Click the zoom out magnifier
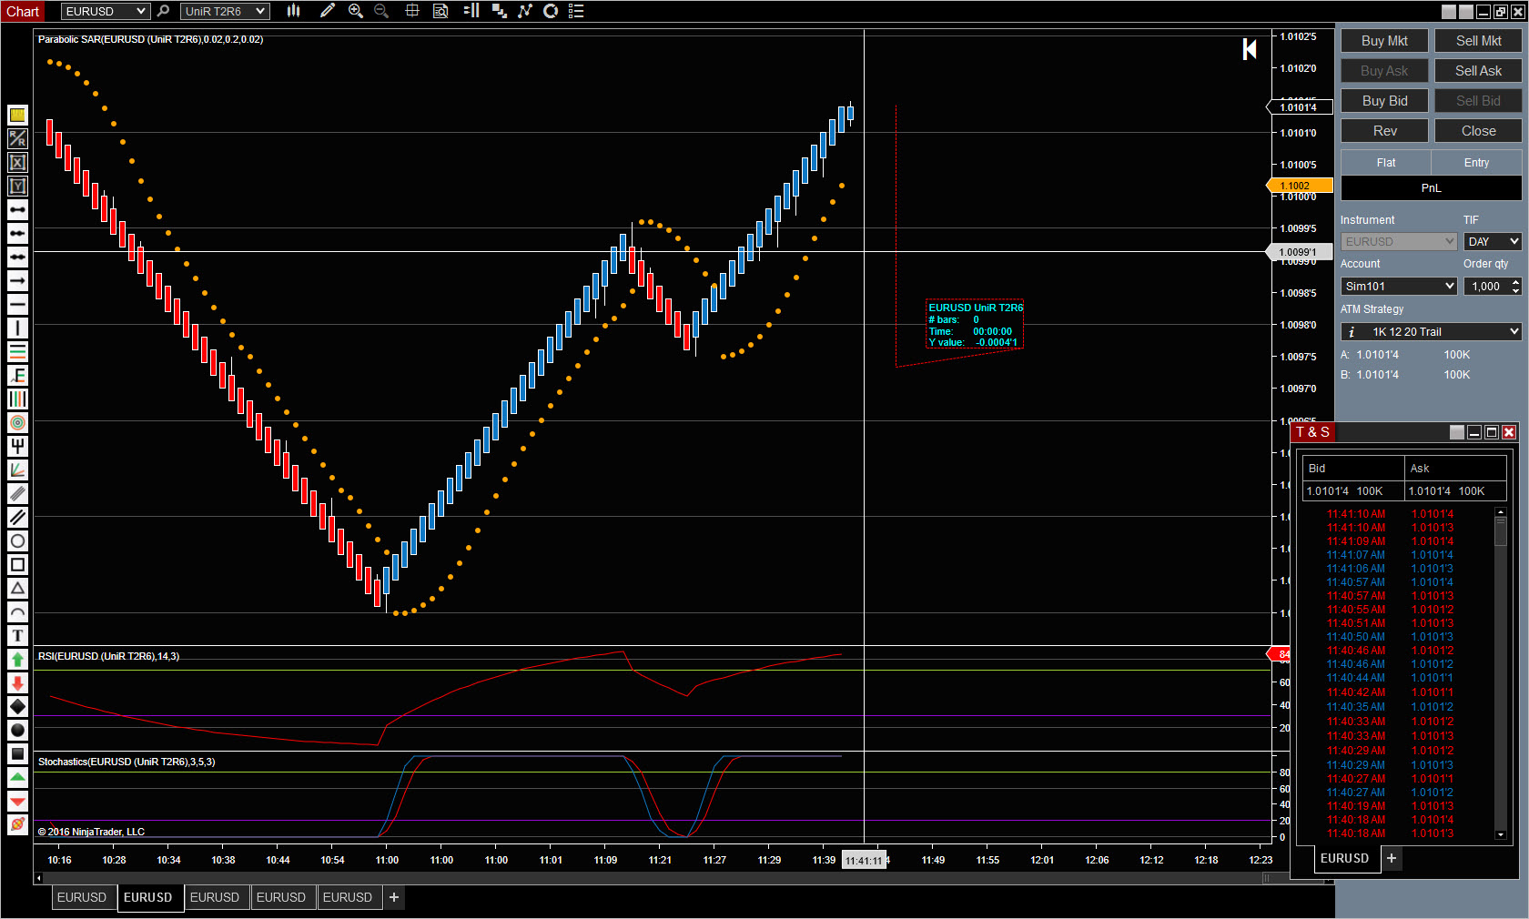This screenshot has height=919, width=1529. point(381,11)
